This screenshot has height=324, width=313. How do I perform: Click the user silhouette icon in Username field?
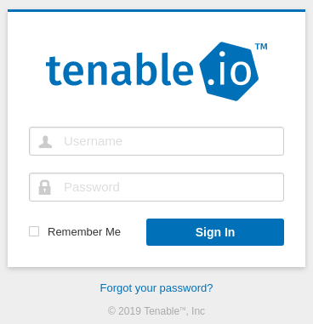45,142
